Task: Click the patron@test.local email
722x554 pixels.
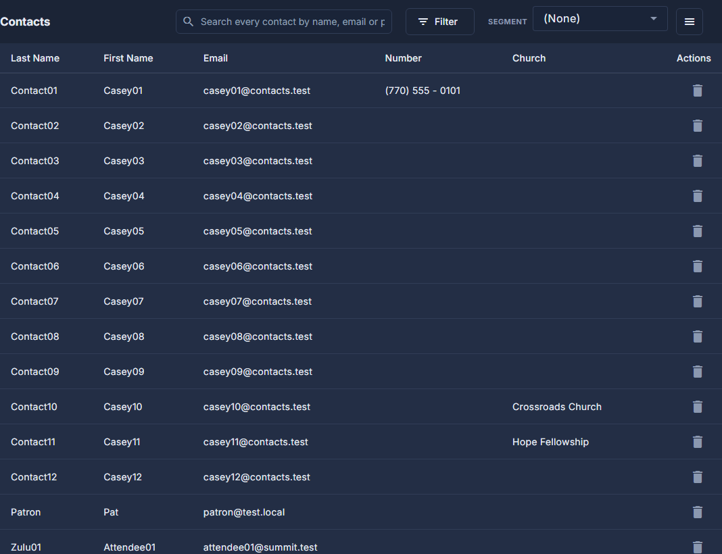Action: click(243, 512)
